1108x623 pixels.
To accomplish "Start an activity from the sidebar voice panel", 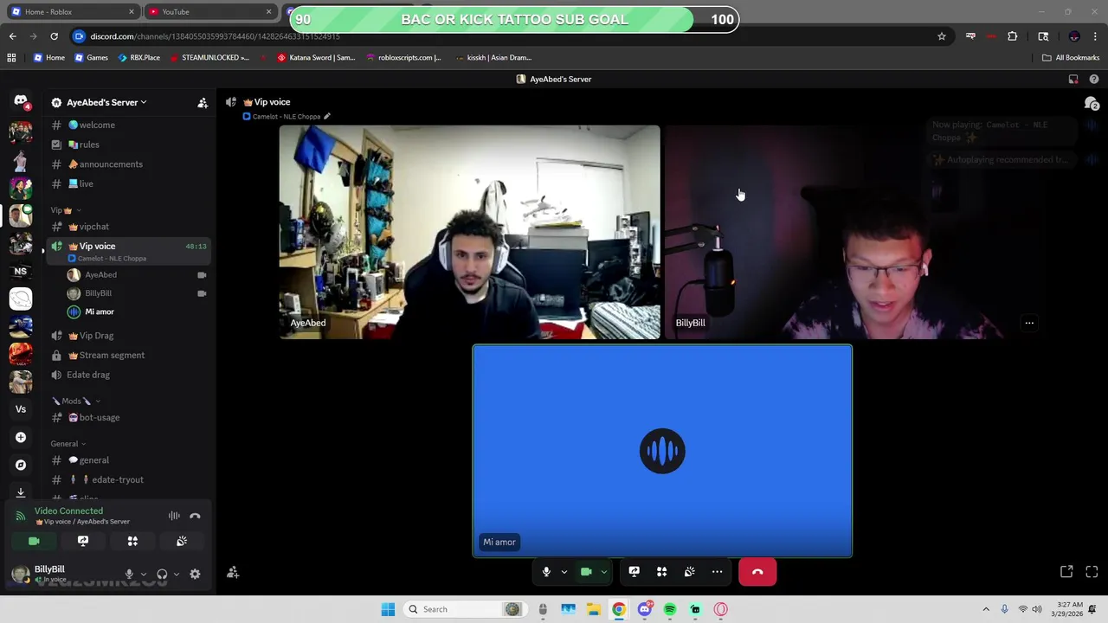I will tap(132, 541).
